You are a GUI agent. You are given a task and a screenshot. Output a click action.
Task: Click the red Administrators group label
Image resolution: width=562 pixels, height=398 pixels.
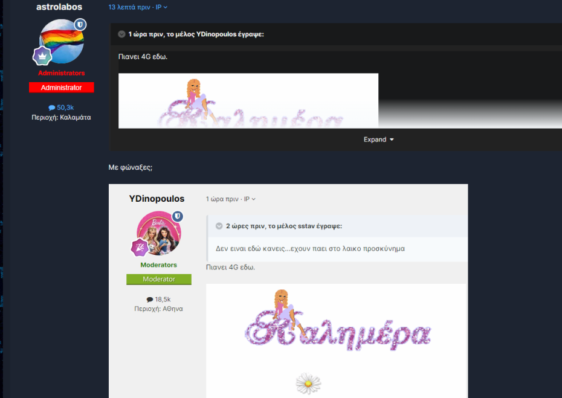click(61, 72)
